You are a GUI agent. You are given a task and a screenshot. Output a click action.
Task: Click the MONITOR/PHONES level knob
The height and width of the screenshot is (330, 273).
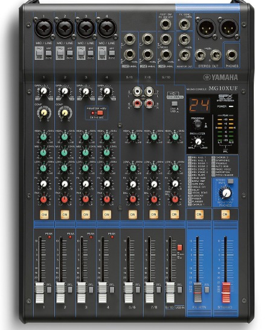coord(226,193)
